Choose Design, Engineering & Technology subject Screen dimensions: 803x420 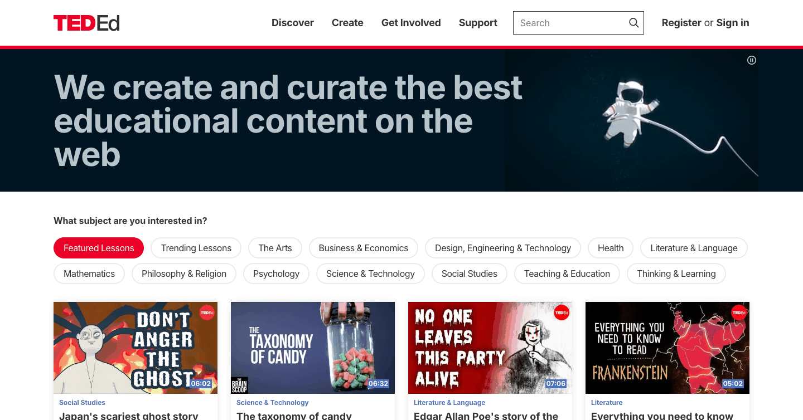point(503,248)
